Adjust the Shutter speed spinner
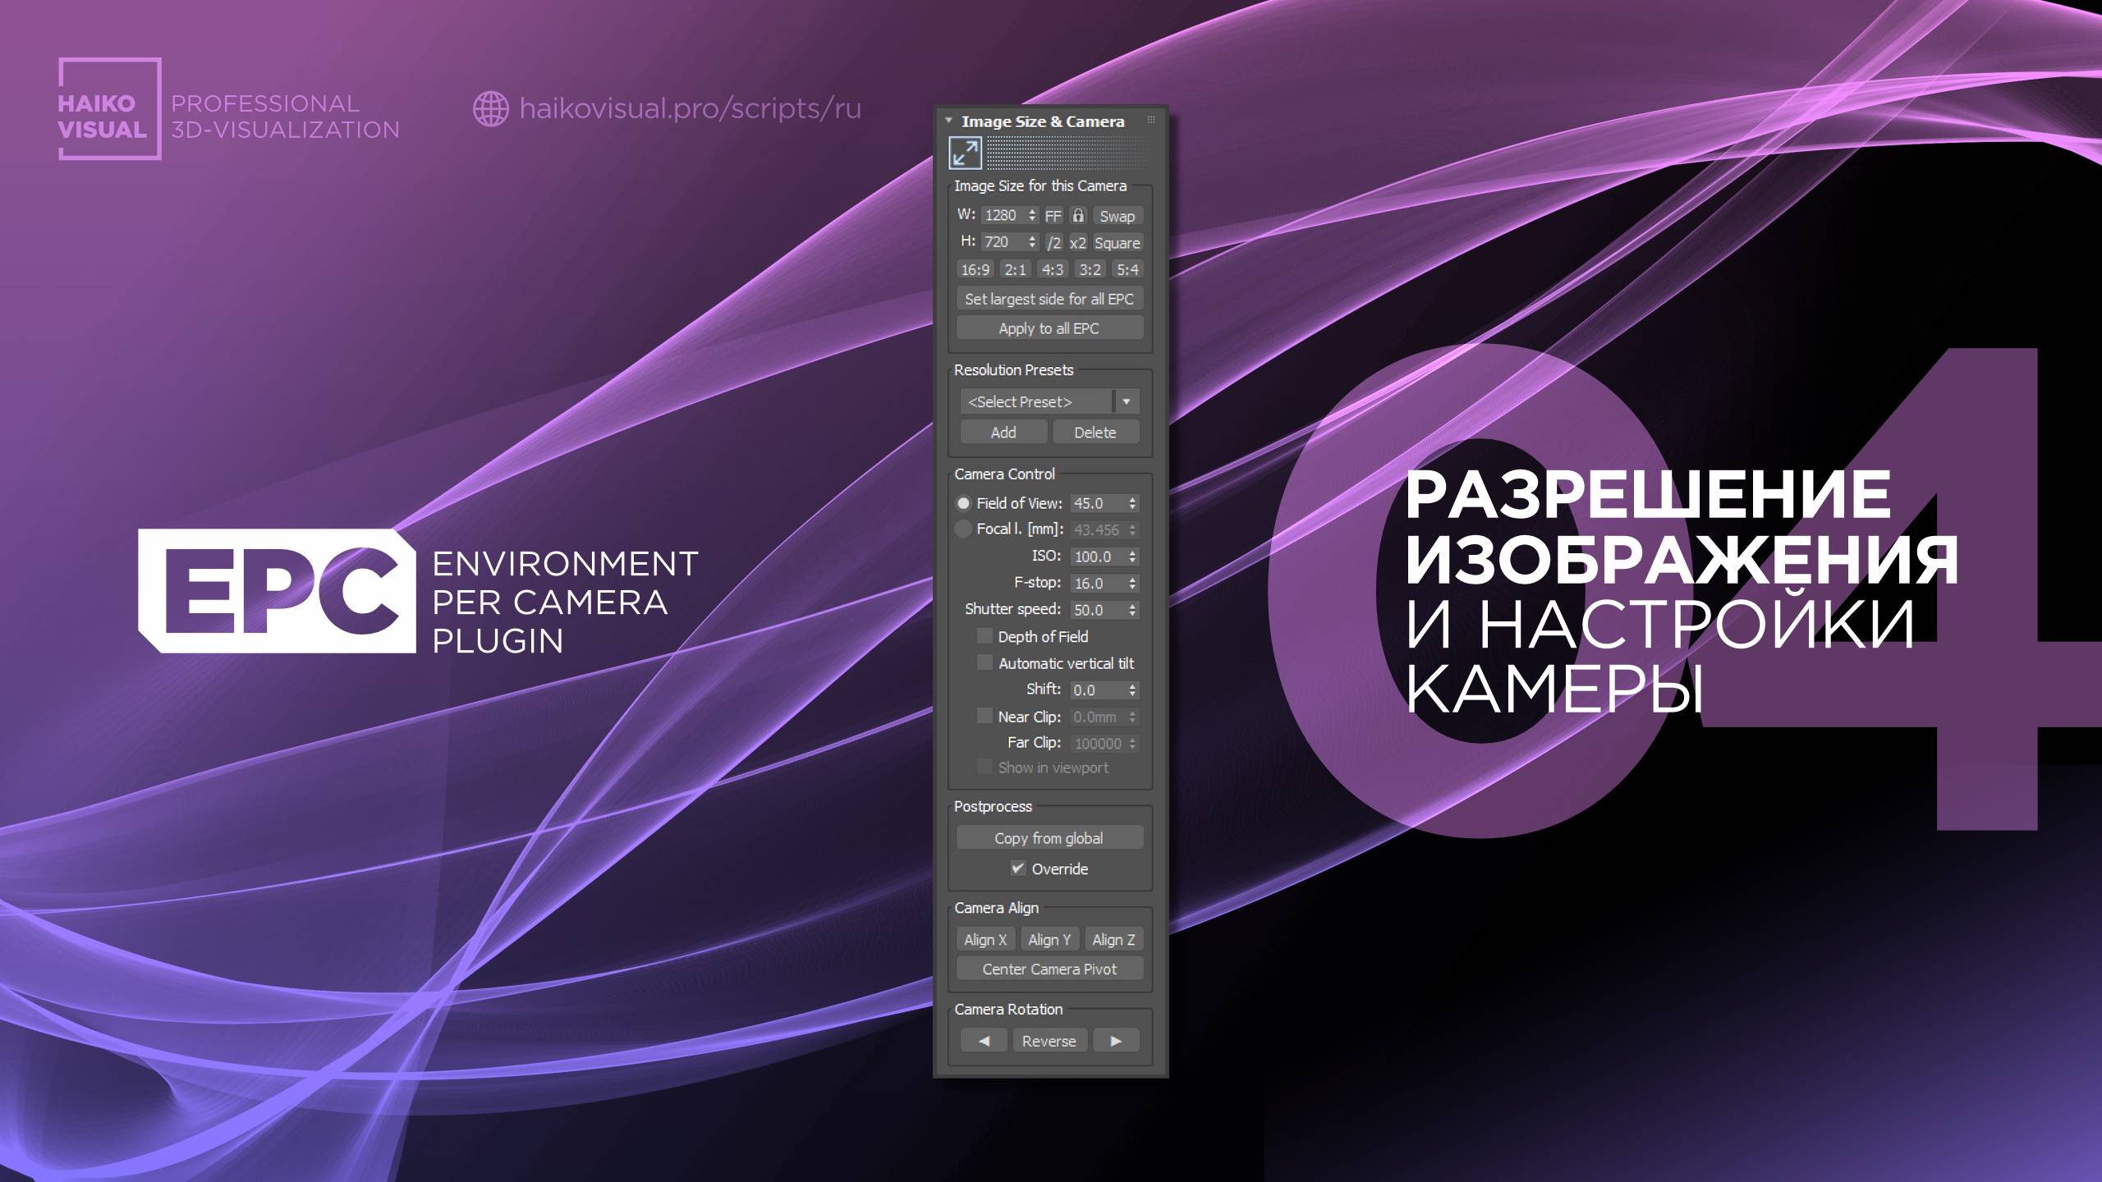 (x=1133, y=610)
